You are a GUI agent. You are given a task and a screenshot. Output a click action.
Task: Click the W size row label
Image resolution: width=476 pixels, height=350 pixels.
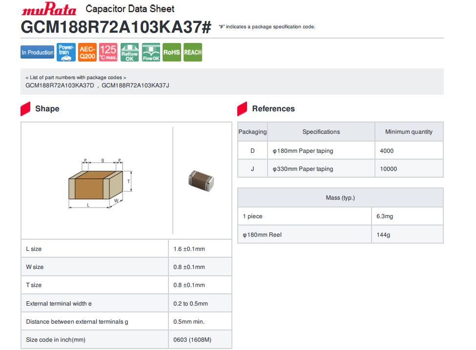click(x=35, y=267)
